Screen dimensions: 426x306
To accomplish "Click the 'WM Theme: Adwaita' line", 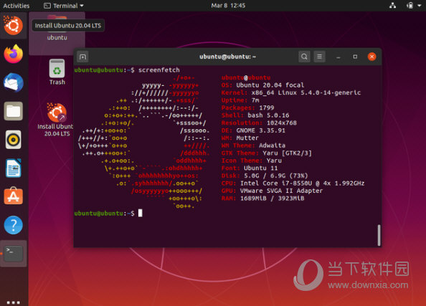I will [253, 145].
